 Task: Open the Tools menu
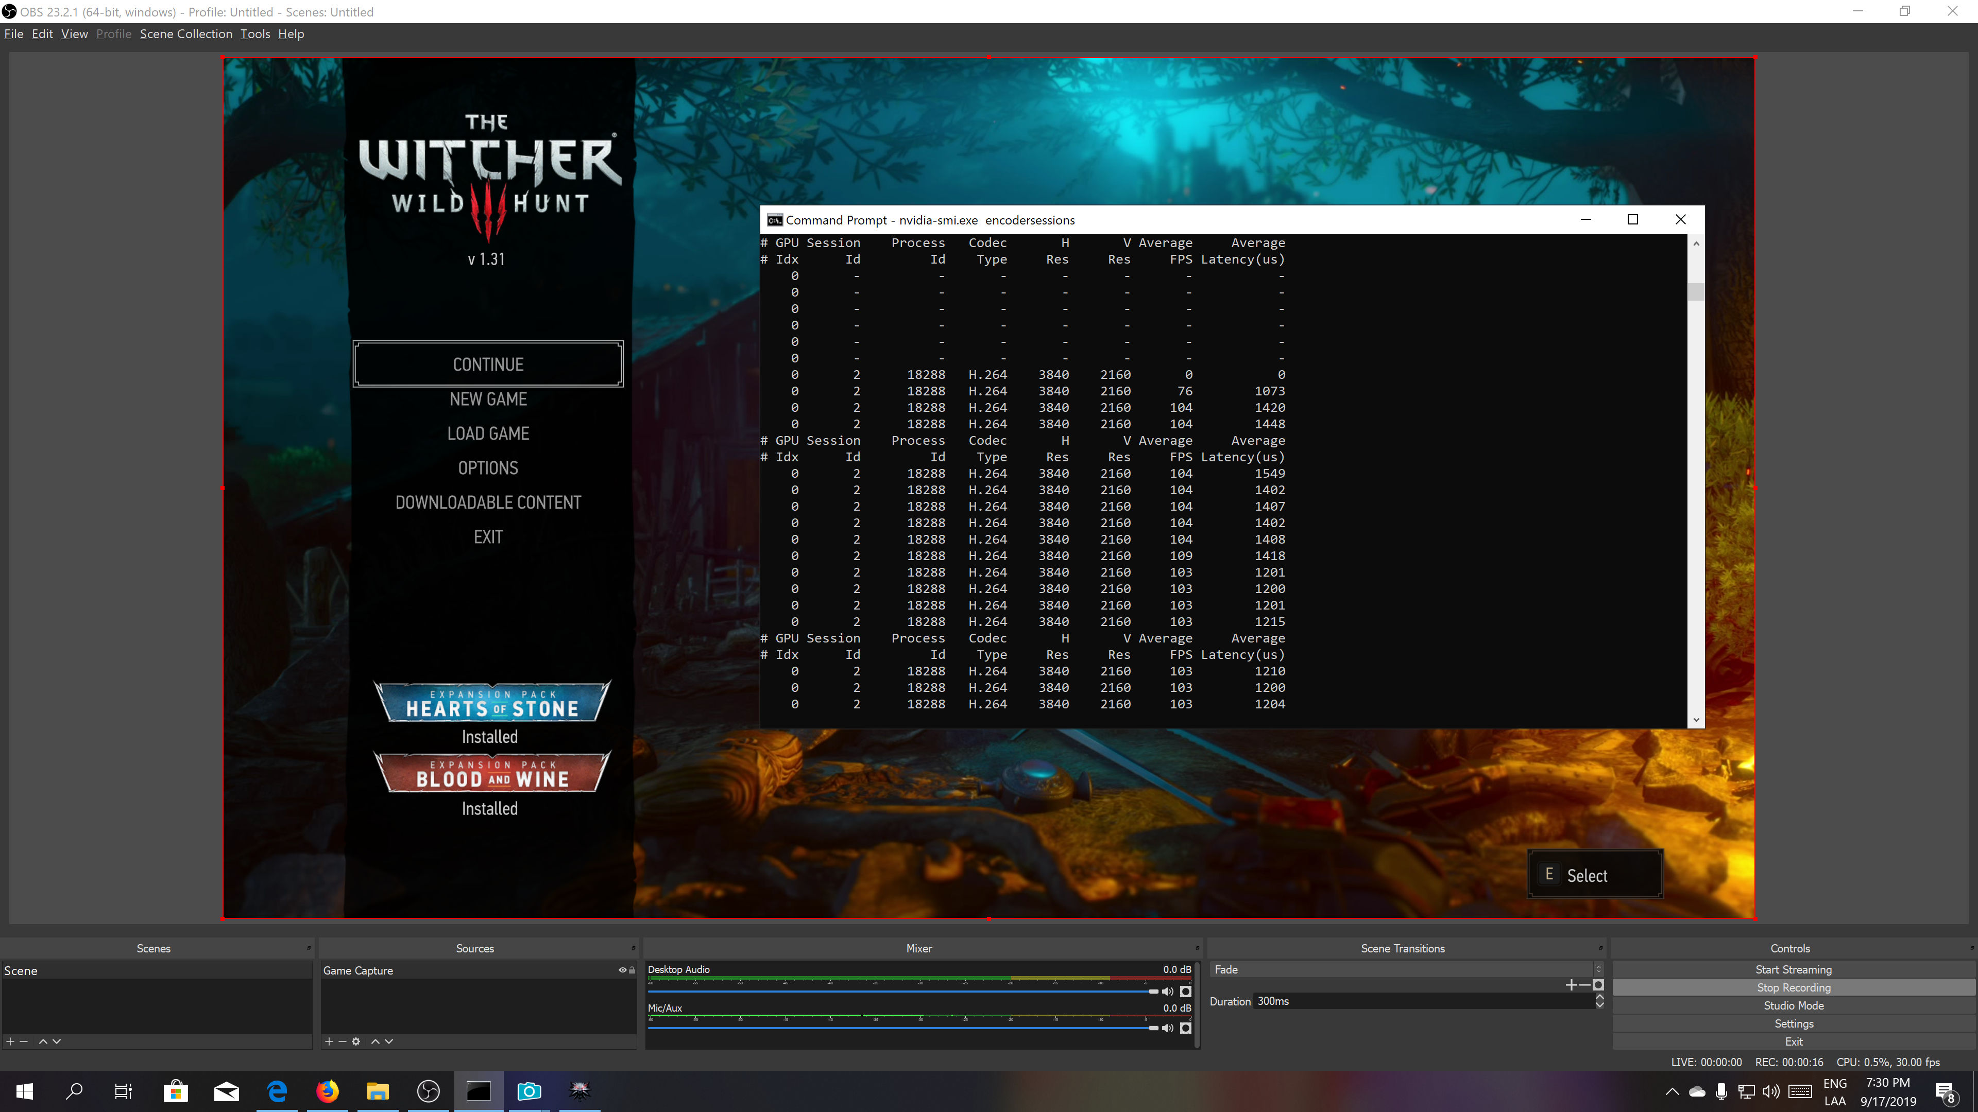tap(255, 34)
